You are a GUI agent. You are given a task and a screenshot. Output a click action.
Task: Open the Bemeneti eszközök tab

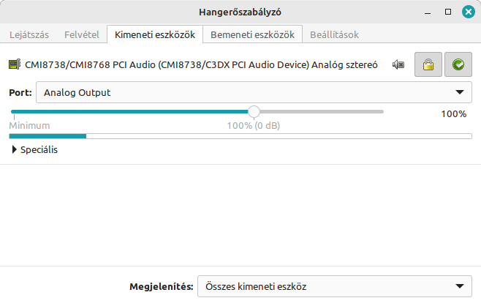[x=252, y=34]
